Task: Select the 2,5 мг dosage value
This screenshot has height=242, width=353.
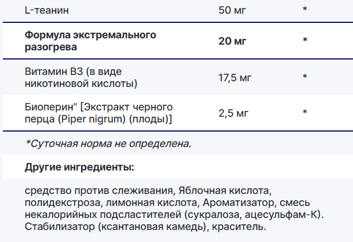Action: click(x=234, y=113)
